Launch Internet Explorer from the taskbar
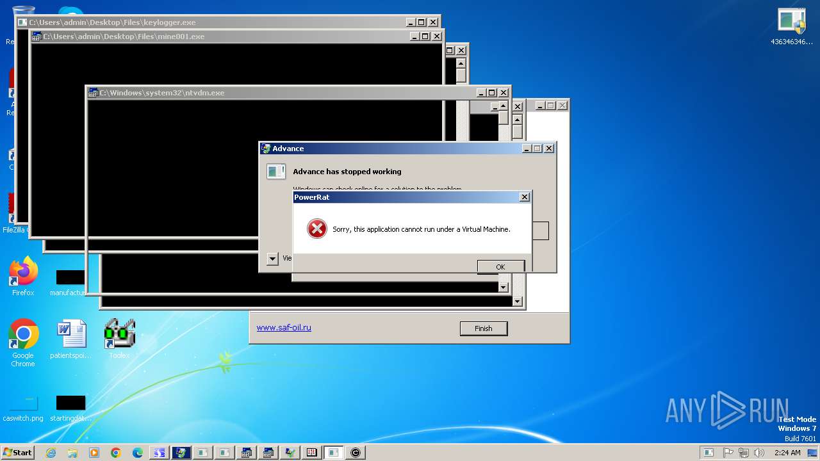This screenshot has height=461, width=820. (51, 453)
